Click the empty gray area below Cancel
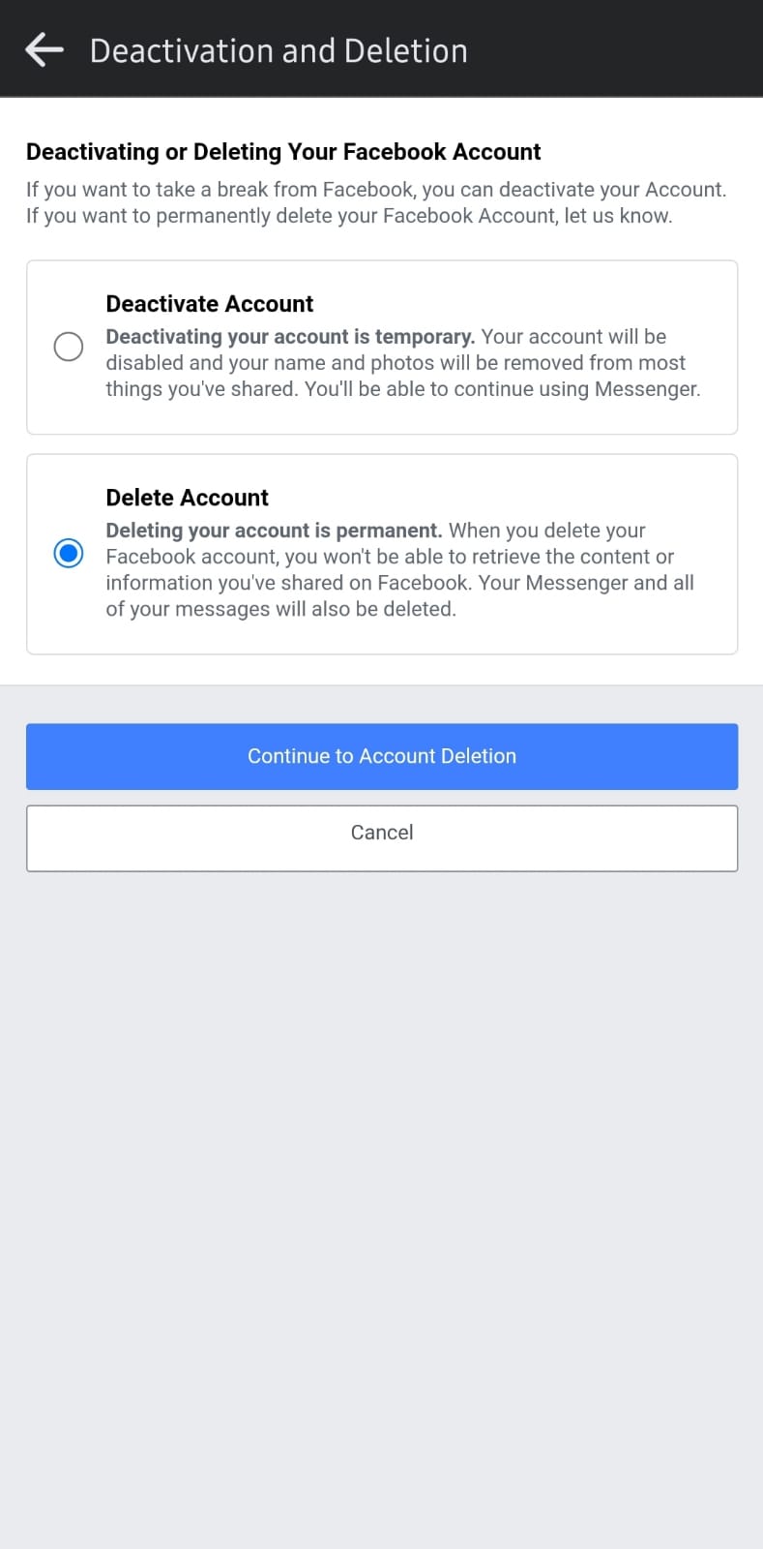The height and width of the screenshot is (1549, 763). (x=381, y=1162)
